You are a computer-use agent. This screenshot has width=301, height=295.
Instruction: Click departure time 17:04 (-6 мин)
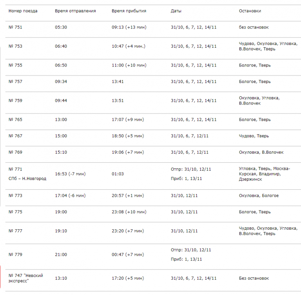[x=70, y=196]
